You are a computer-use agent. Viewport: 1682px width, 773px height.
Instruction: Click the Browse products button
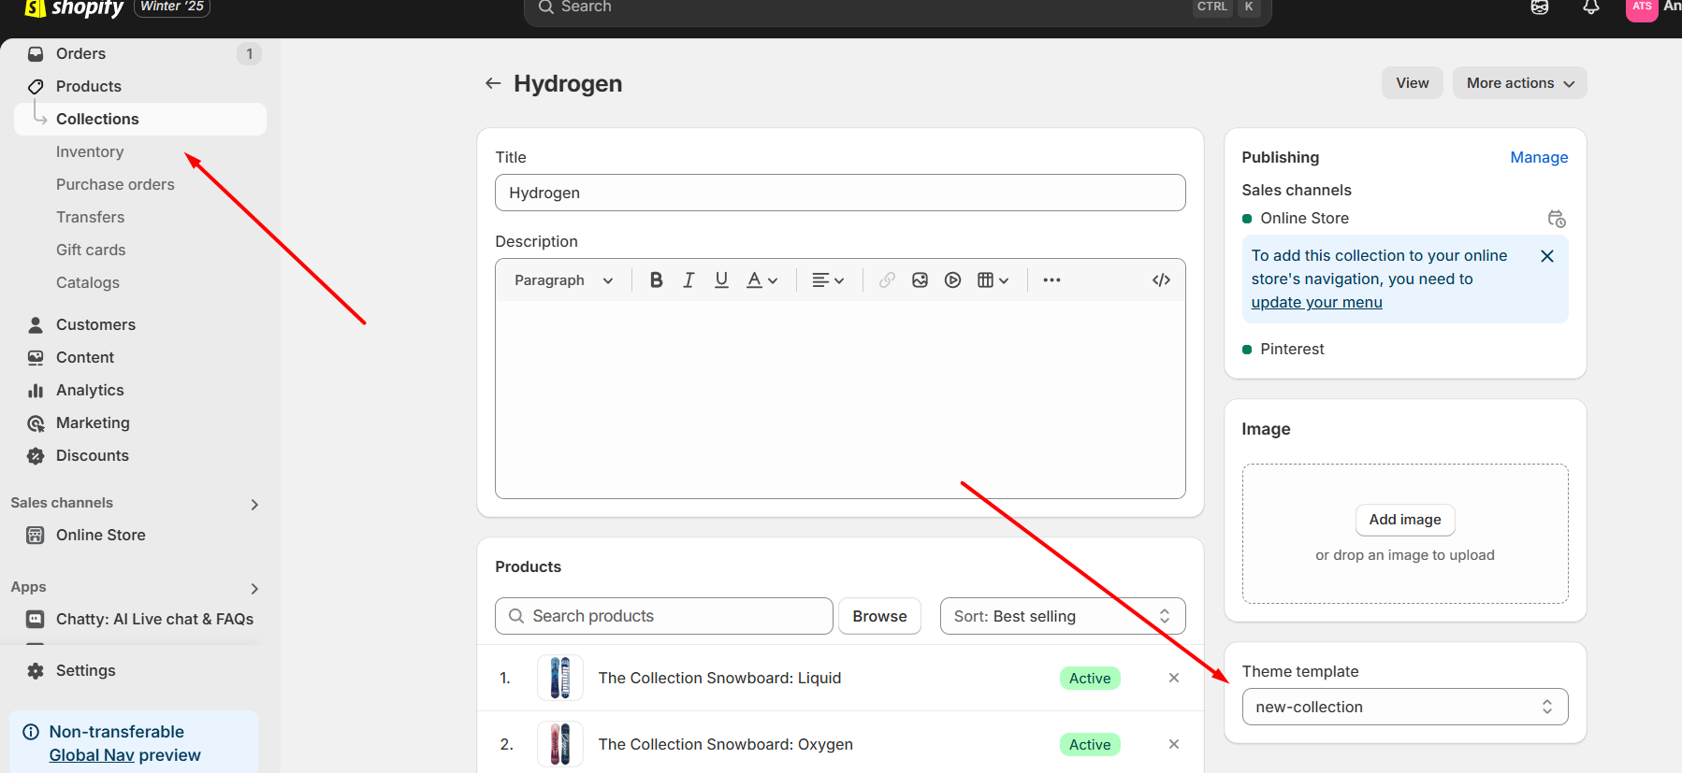click(879, 616)
